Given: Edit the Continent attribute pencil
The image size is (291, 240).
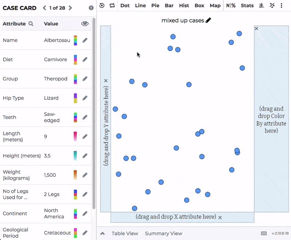Looking at the screenshot, I should coord(85,214).
